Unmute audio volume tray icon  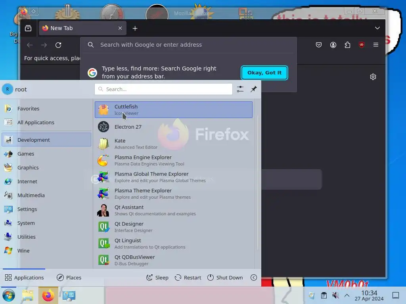point(335,295)
